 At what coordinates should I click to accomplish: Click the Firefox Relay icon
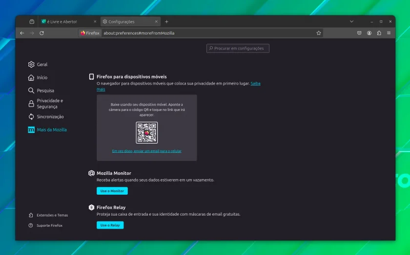[x=91, y=207]
